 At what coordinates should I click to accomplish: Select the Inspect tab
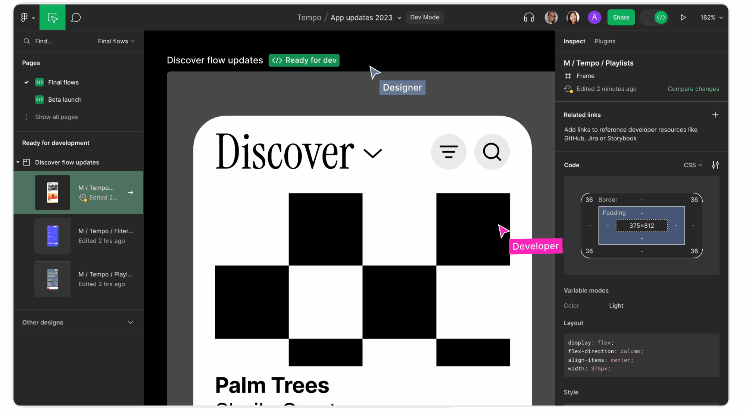pyautogui.click(x=574, y=41)
